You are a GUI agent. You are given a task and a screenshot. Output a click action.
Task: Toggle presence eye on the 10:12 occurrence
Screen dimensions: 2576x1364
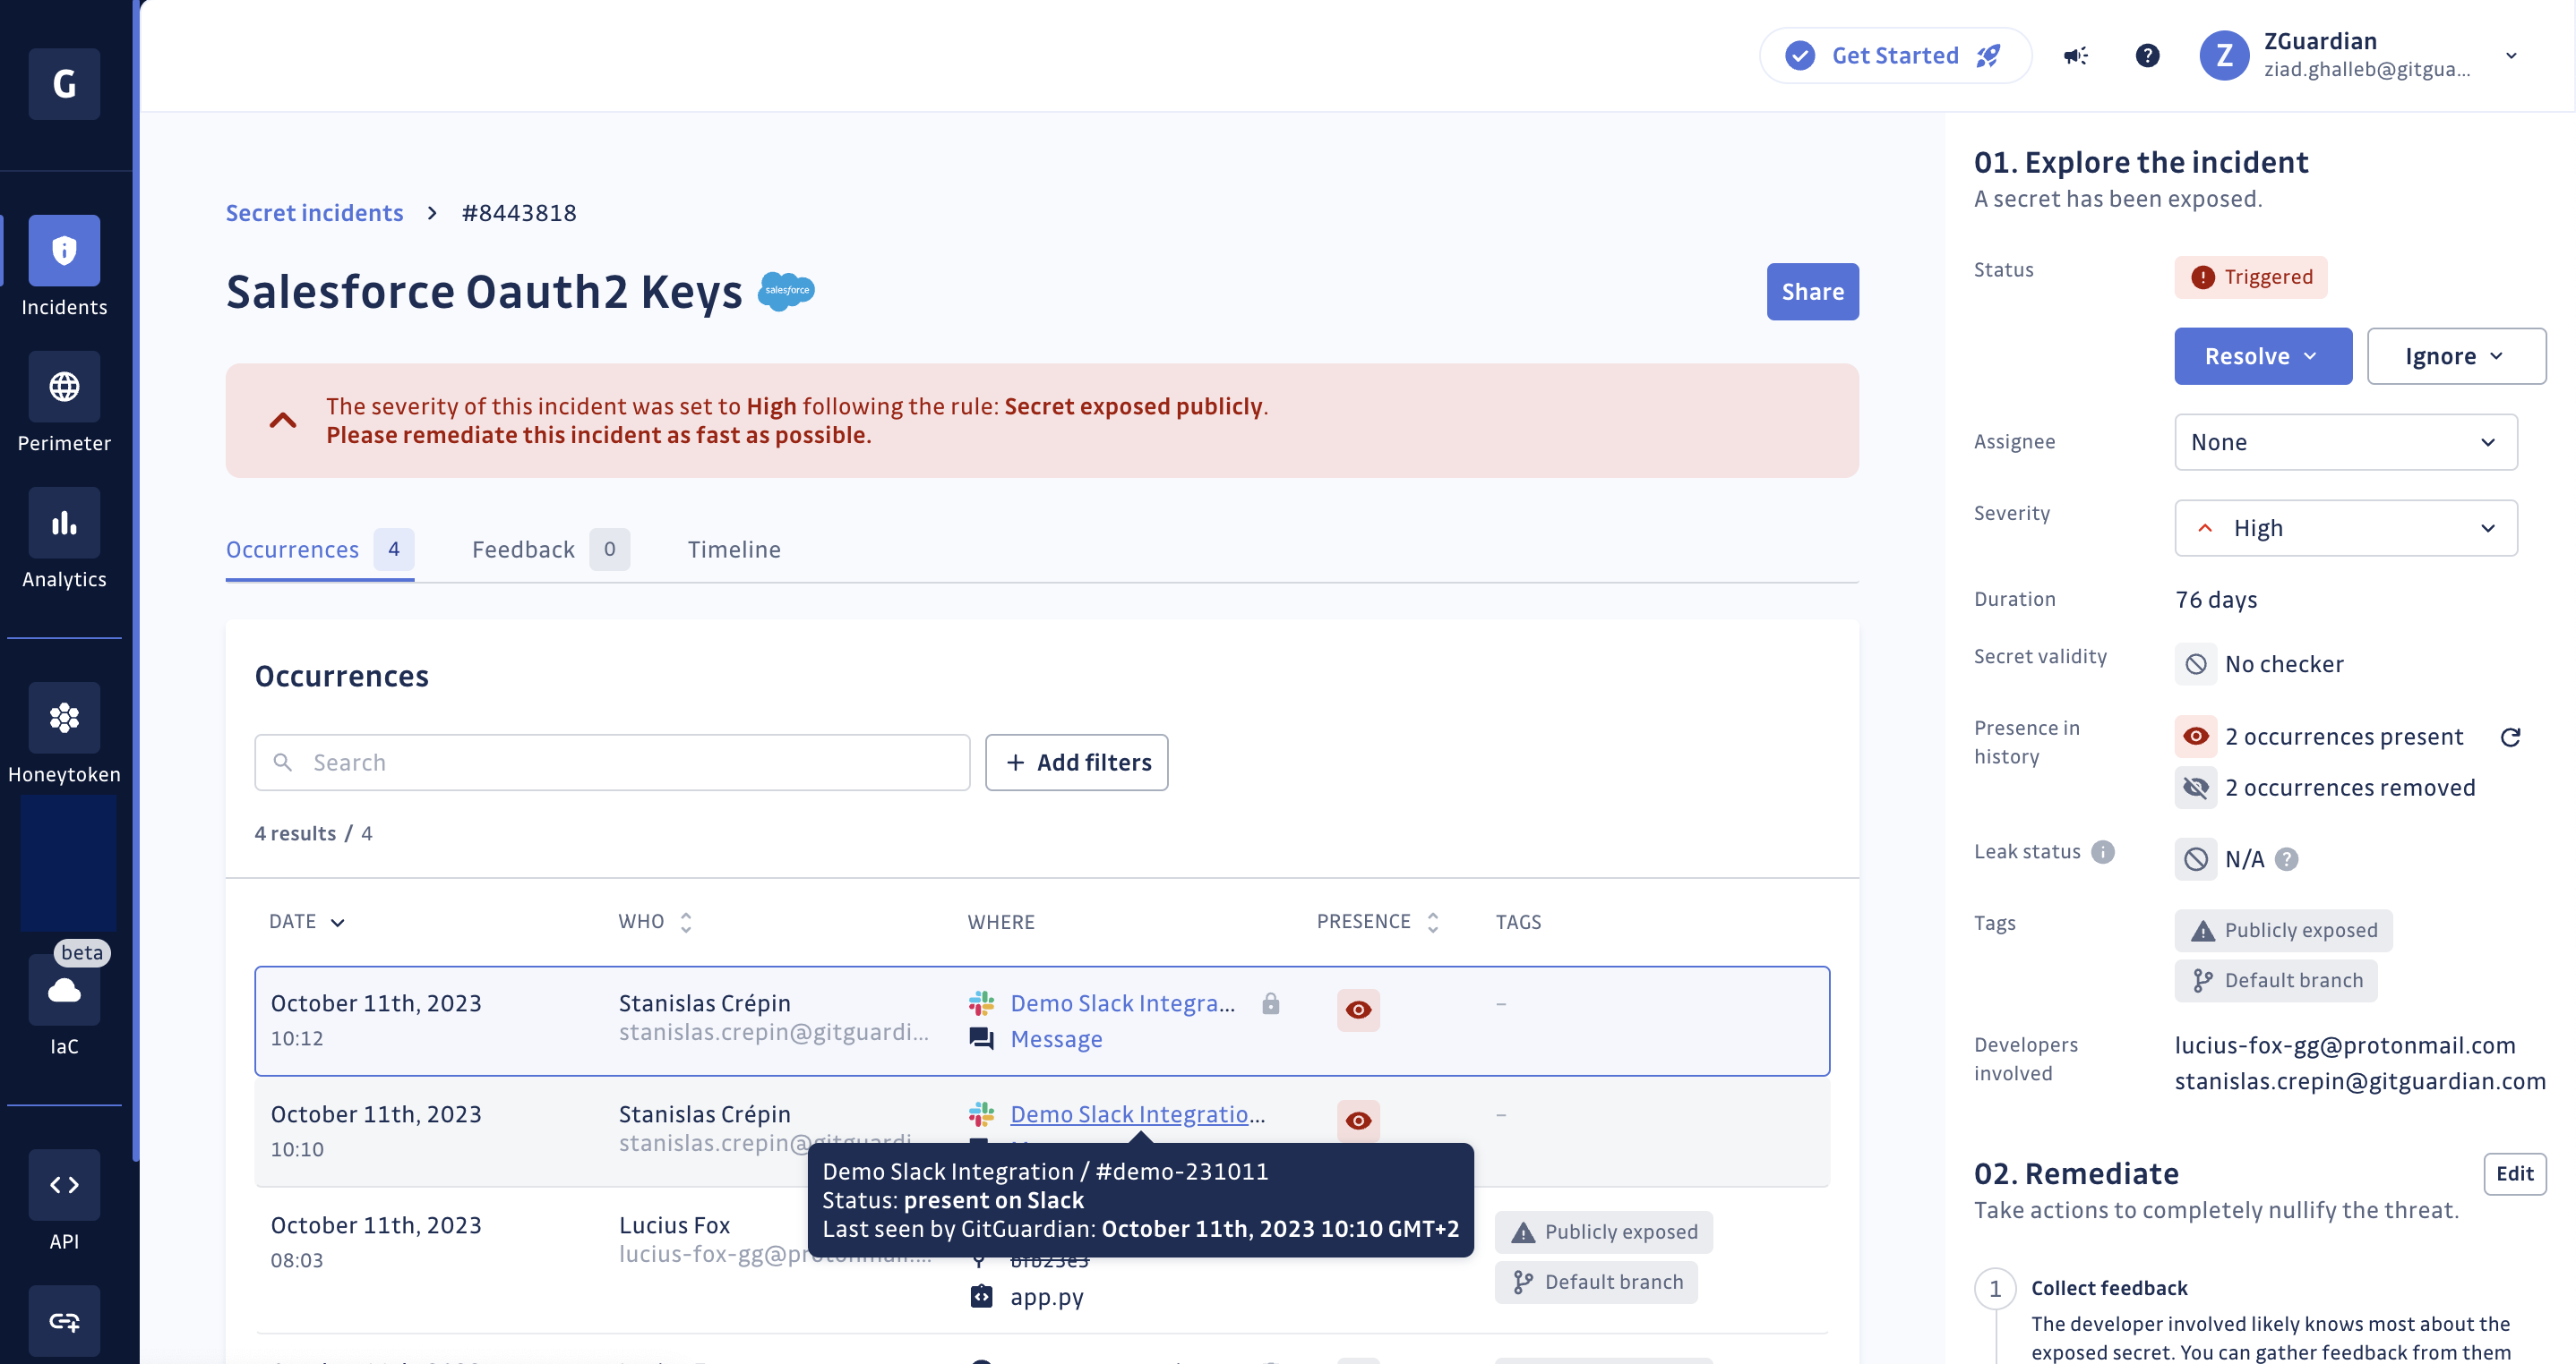tap(1357, 1010)
